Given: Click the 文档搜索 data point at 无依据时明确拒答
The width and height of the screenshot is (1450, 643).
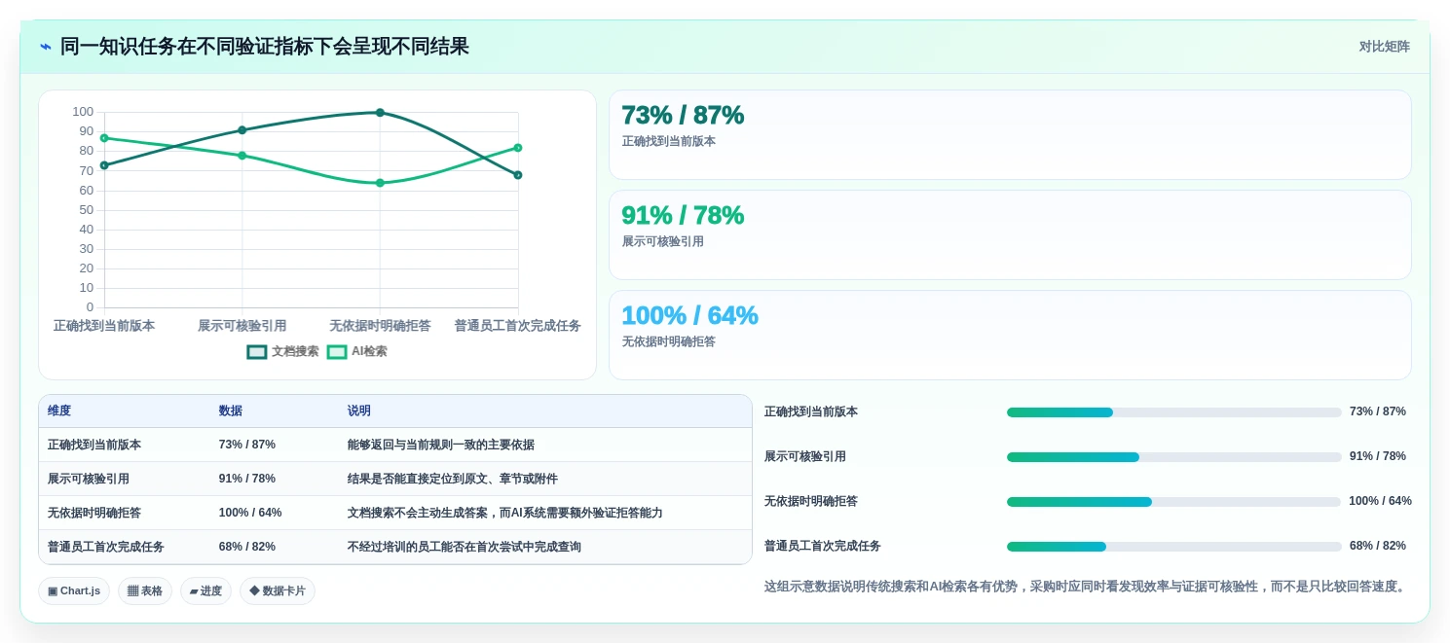Looking at the screenshot, I should pos(380,113).
